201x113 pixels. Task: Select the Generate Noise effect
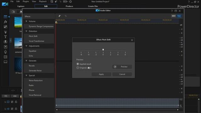click(39, 70)
